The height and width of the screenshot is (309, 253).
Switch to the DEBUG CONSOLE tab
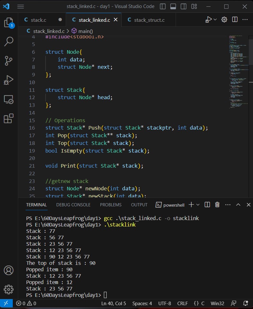73,205
